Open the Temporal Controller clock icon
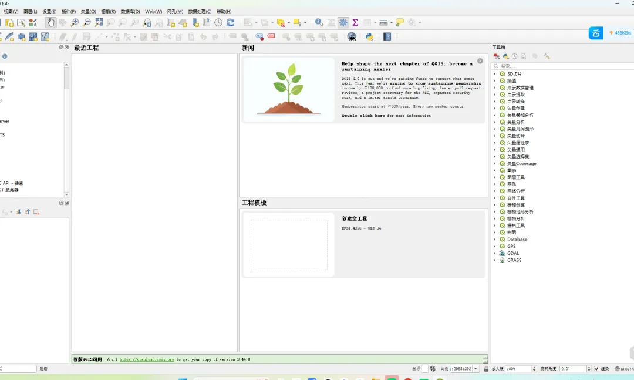The image size is (634, 380). (x=218, y=23)
